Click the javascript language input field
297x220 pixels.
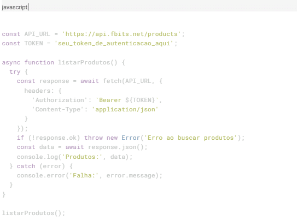[x=149, y=7]
